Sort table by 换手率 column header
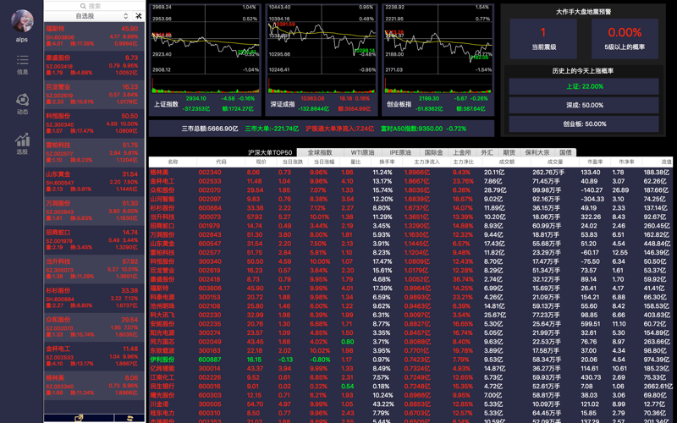The height and width of the screenshot is (423, 677). 387,162
